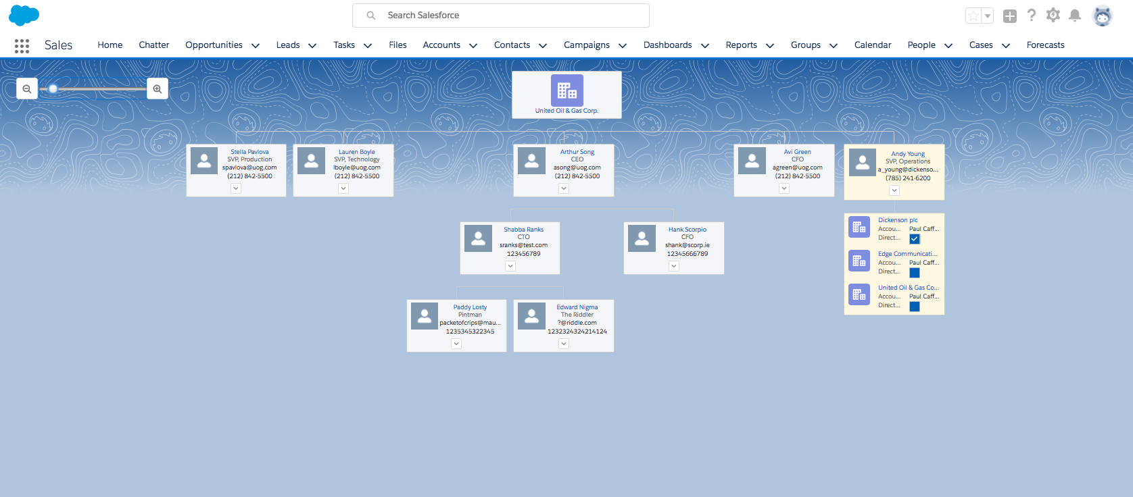Open the Files tab

coord(397,45)
